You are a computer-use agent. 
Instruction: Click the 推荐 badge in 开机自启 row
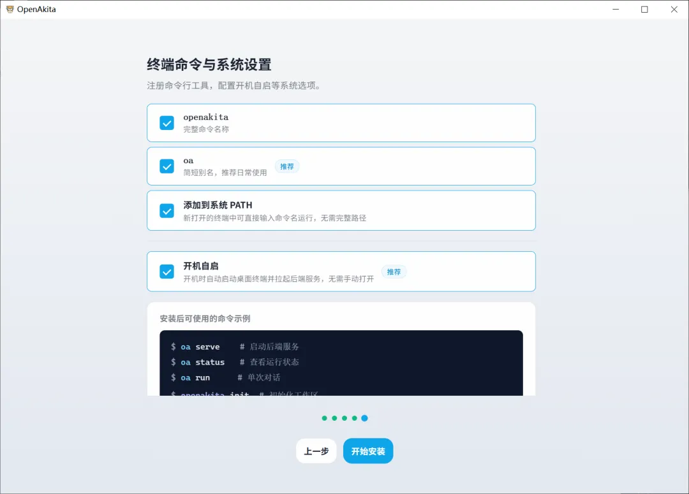(x=394, y=272)
